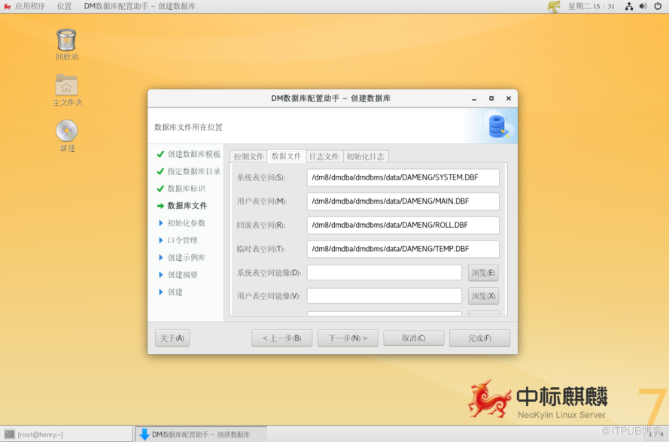Click the empty 用户表空间镜像(V) field
This screenshot has width=669, height=442.
point(385,296)
